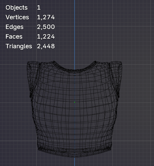Screen dimensions: 154x166
Task: Click the Vertices label in statistics overlay
Action: pos(17,17)
